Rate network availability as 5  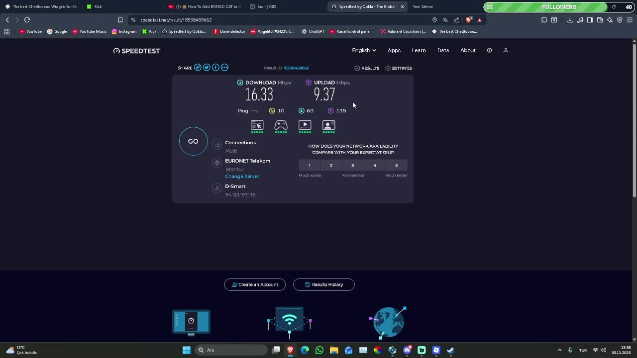click(x=397, y=165)
